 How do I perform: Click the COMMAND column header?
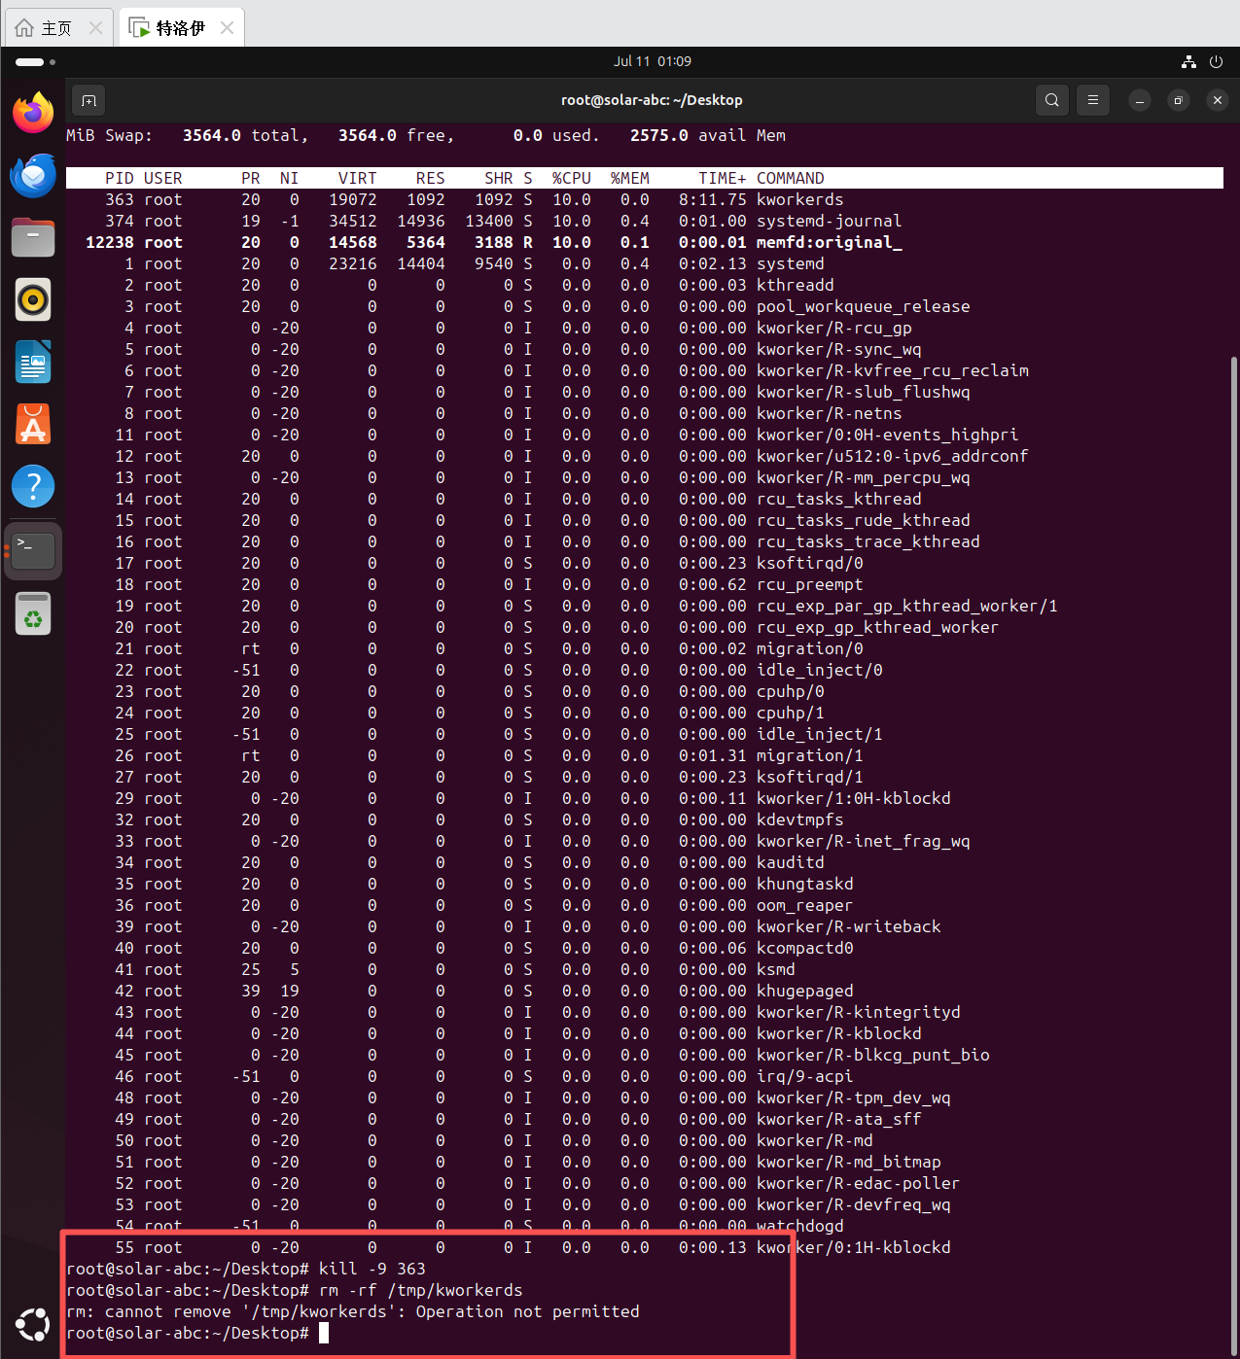pyautogui.click(x=791, y=178)
